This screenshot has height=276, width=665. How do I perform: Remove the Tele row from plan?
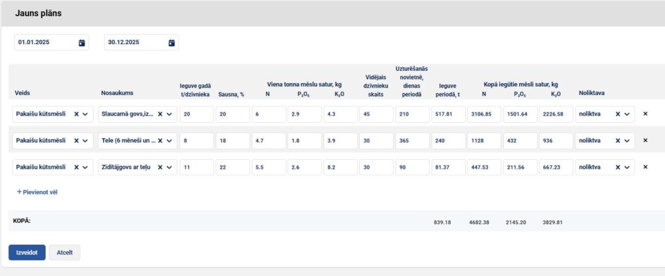click(x=645, y=140)
